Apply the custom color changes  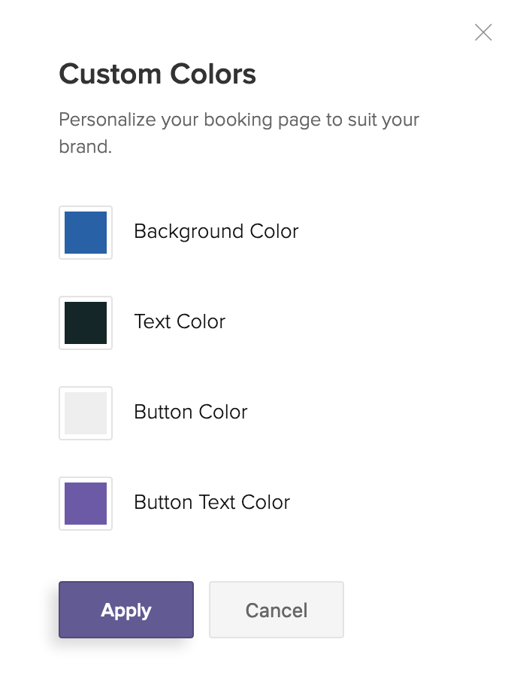pyautogui.click(x=126, y=610)
